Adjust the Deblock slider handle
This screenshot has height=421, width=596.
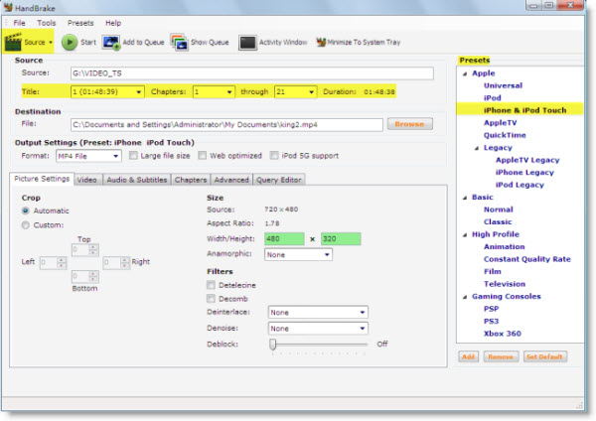(x=272, y=345)
